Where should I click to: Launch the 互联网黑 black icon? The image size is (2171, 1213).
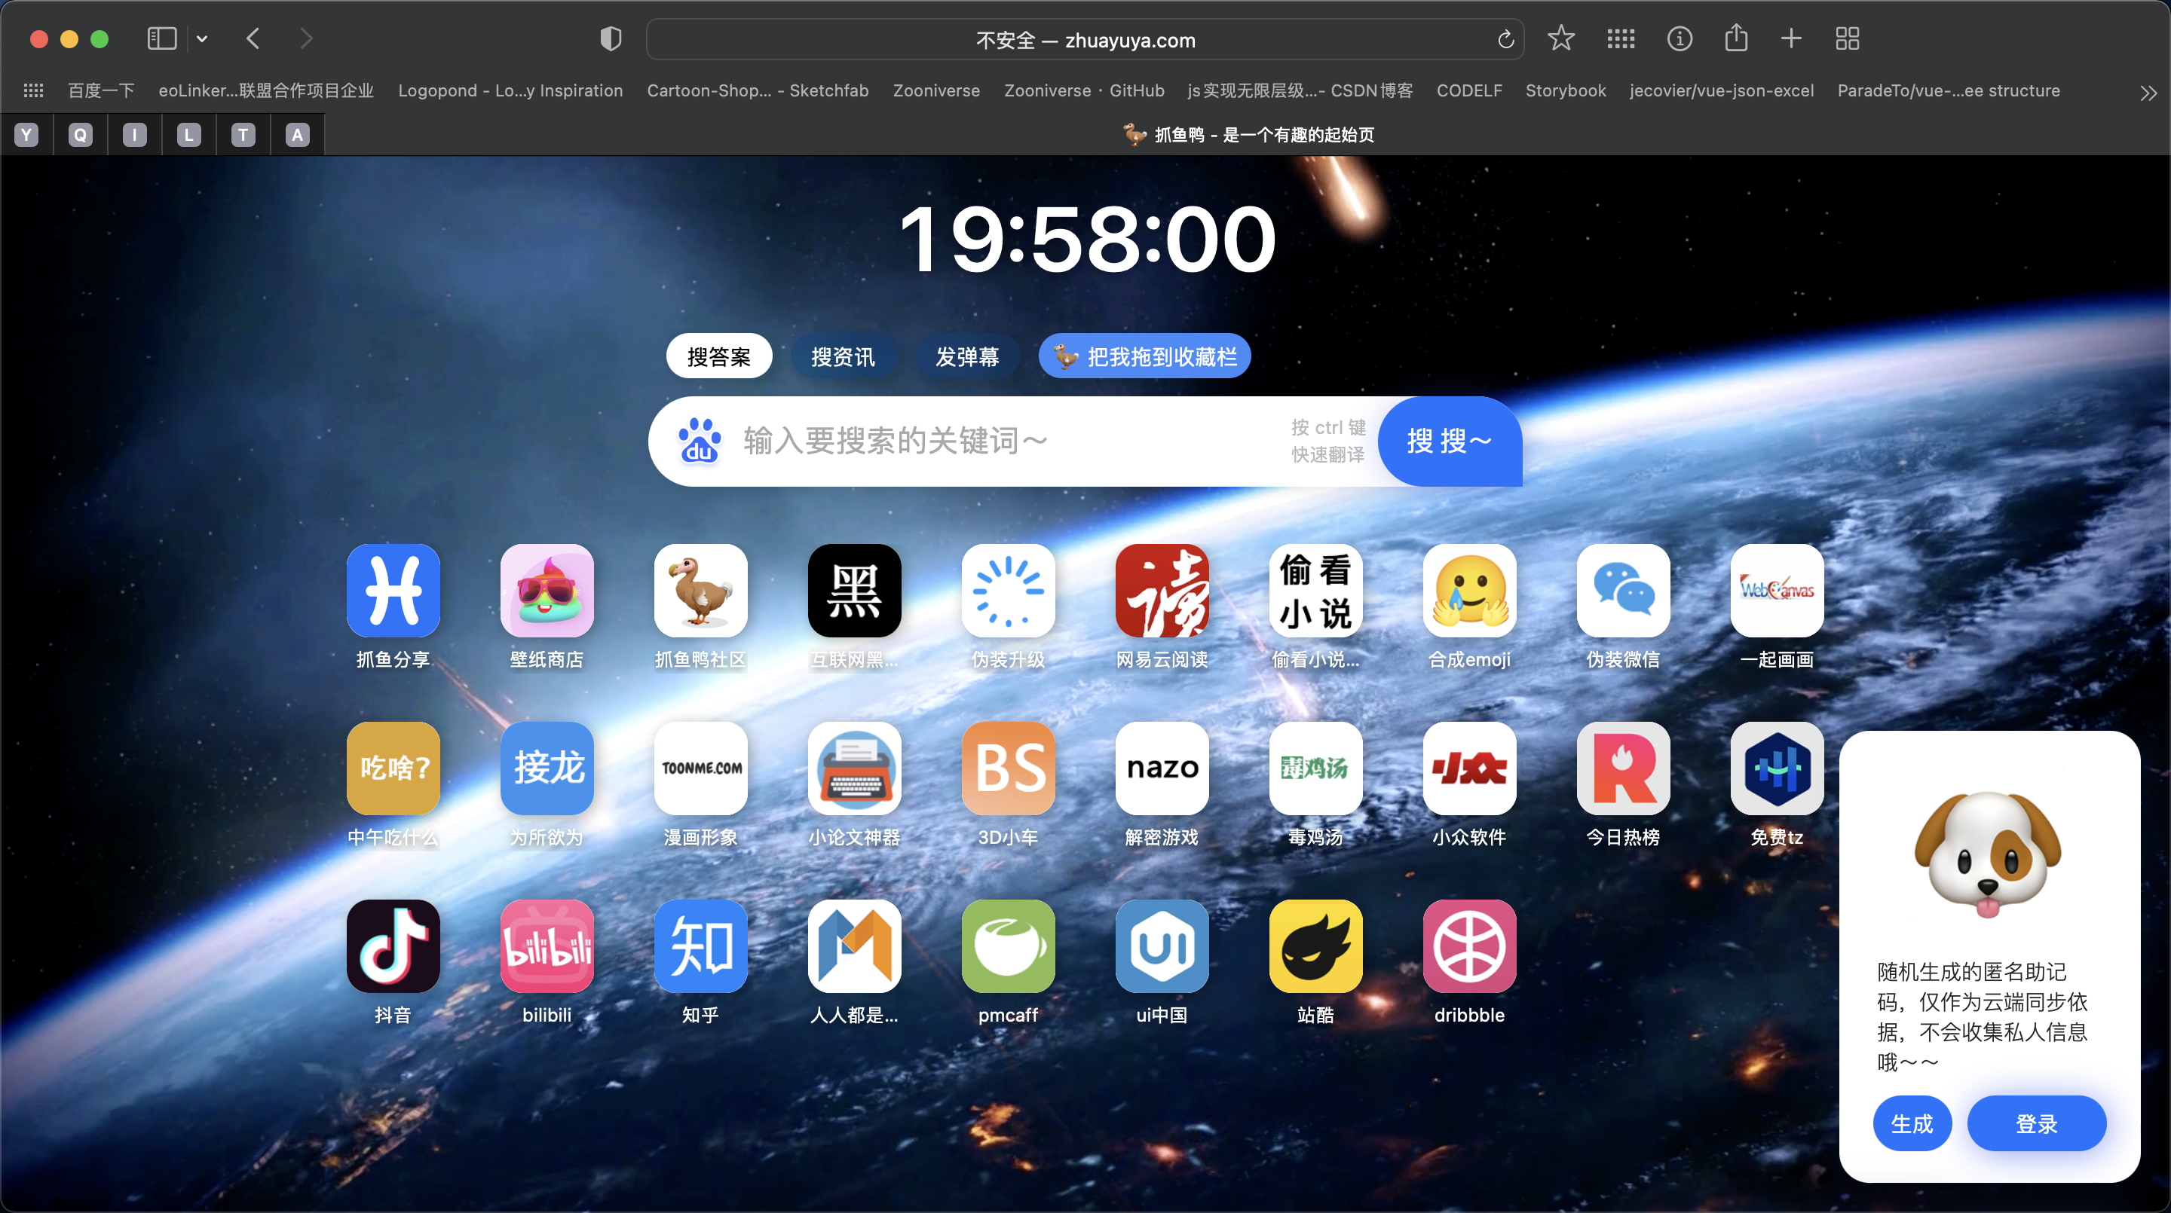coord(855,591)
